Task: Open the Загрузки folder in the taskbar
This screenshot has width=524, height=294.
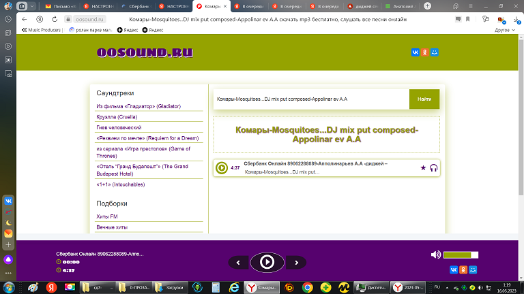Action: coord(170,287)
